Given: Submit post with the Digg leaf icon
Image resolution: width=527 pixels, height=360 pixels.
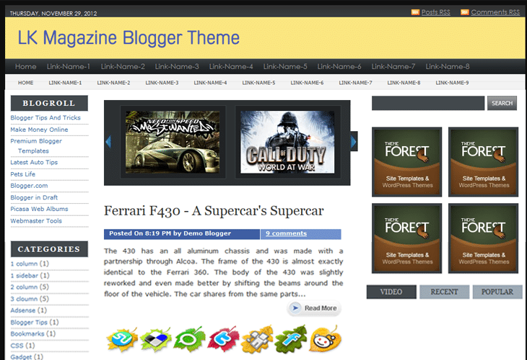Looking at the screenshot, I should [257, 340].
